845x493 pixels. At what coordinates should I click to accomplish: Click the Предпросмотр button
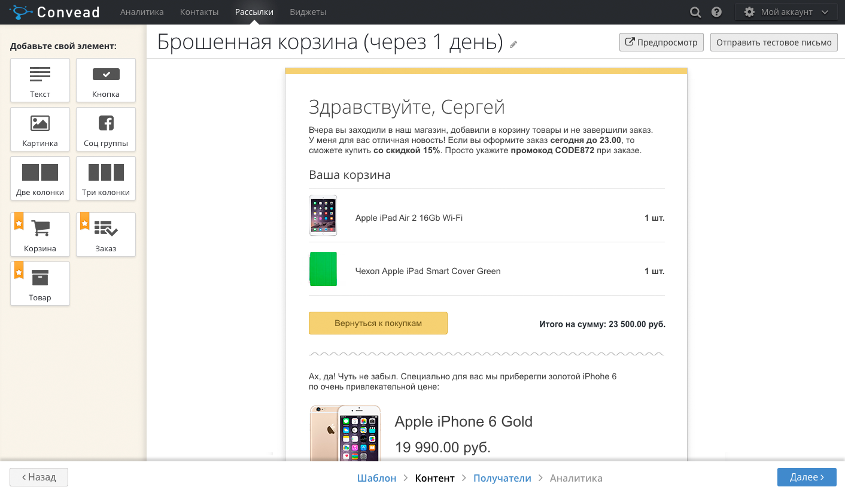tap(661, 42)
